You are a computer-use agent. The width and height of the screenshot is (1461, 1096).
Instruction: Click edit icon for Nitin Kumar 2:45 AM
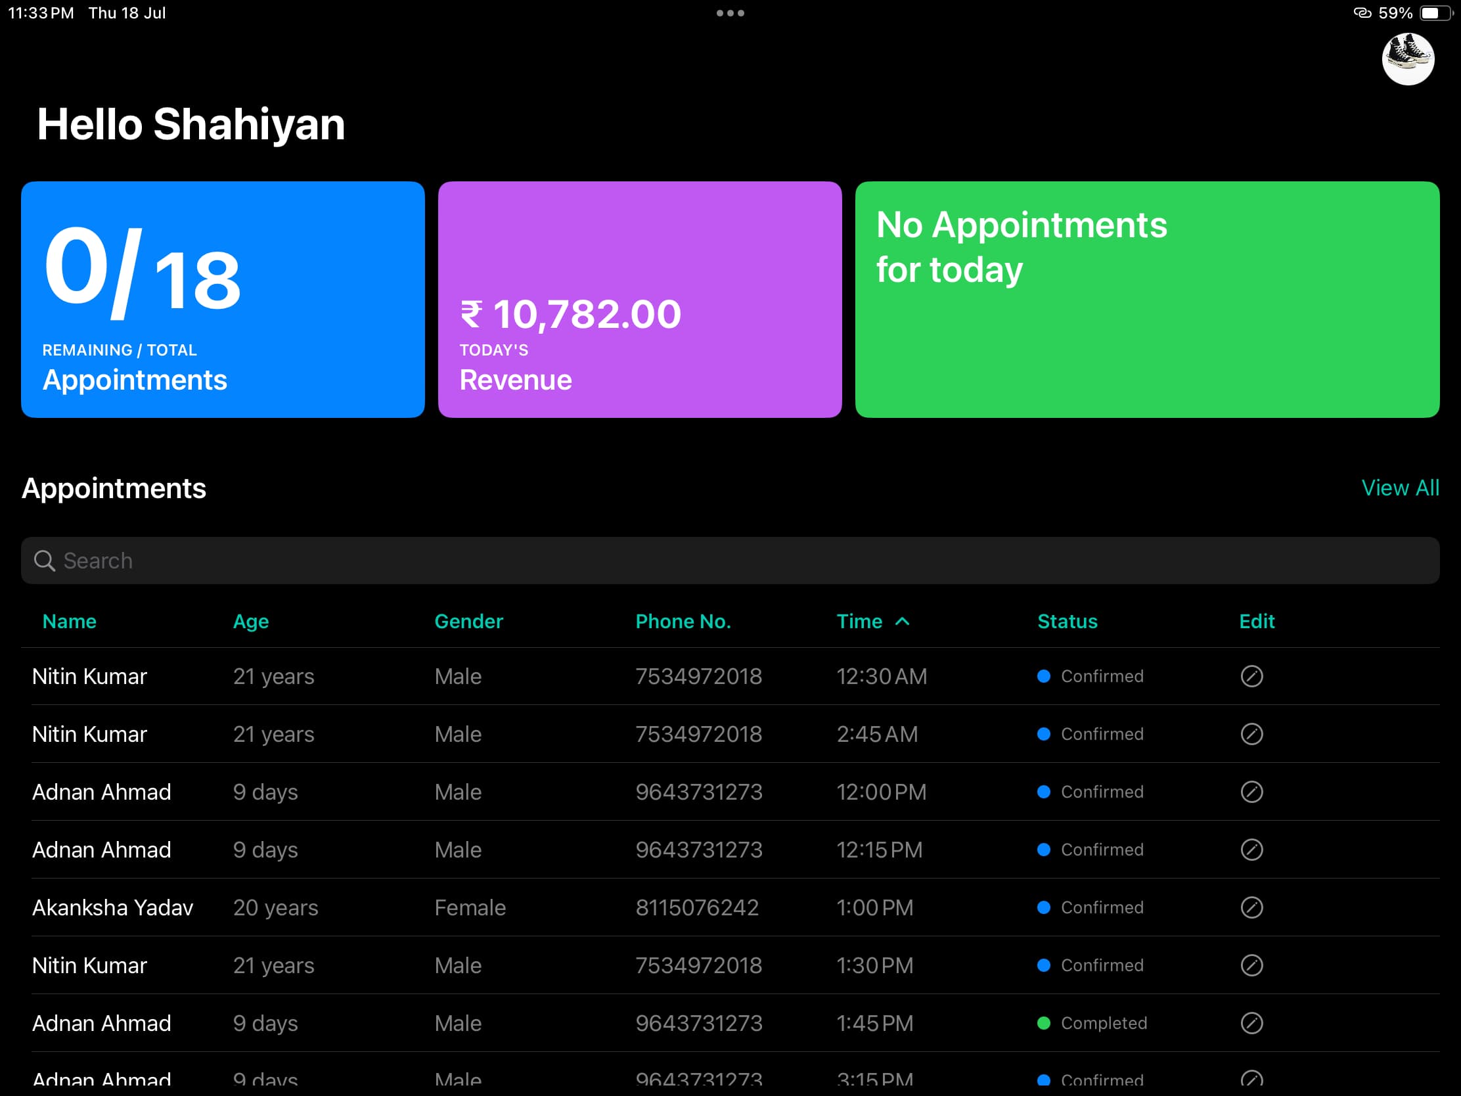pyautogui.click(x=1251, y=734)
